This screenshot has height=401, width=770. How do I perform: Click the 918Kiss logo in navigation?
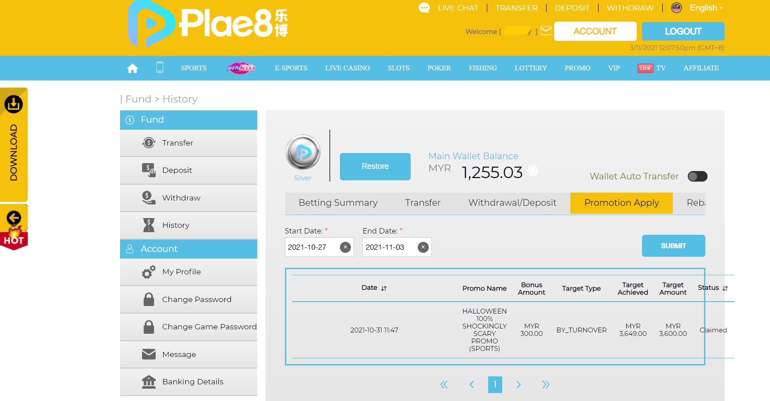pos(241,68)
